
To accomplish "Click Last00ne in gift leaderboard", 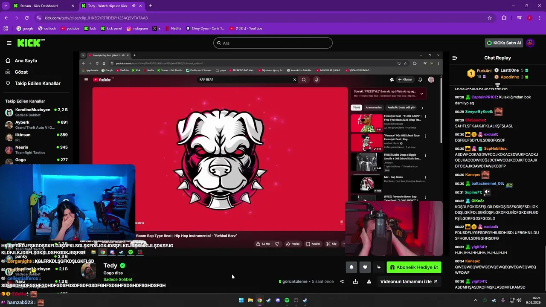I will (509, 70).
